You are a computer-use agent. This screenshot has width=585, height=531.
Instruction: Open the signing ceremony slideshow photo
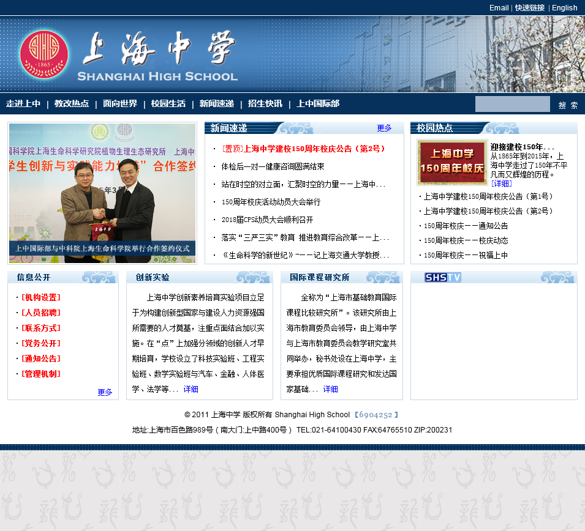click(102, 193)
